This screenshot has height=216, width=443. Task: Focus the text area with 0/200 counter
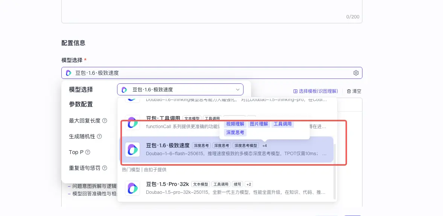(x=212, y=11)
